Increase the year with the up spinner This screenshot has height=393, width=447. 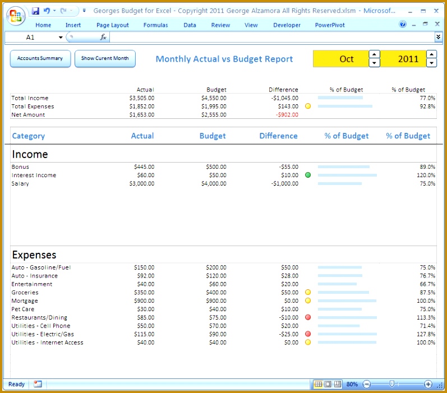432,54
